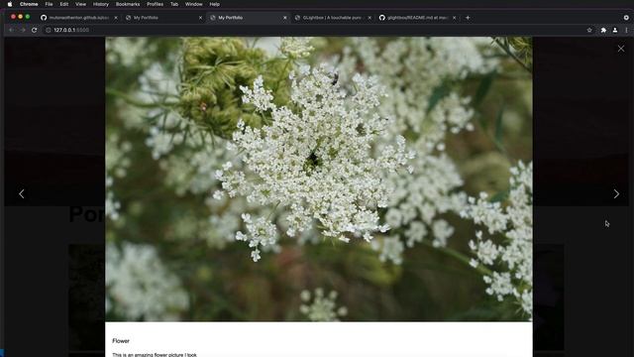Open the View menu
The image size is (634, 357).
point(80,4)
